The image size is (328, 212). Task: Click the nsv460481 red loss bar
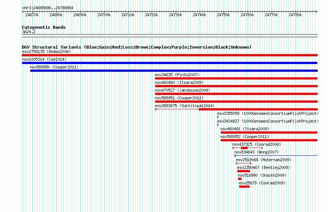[269, 132]
